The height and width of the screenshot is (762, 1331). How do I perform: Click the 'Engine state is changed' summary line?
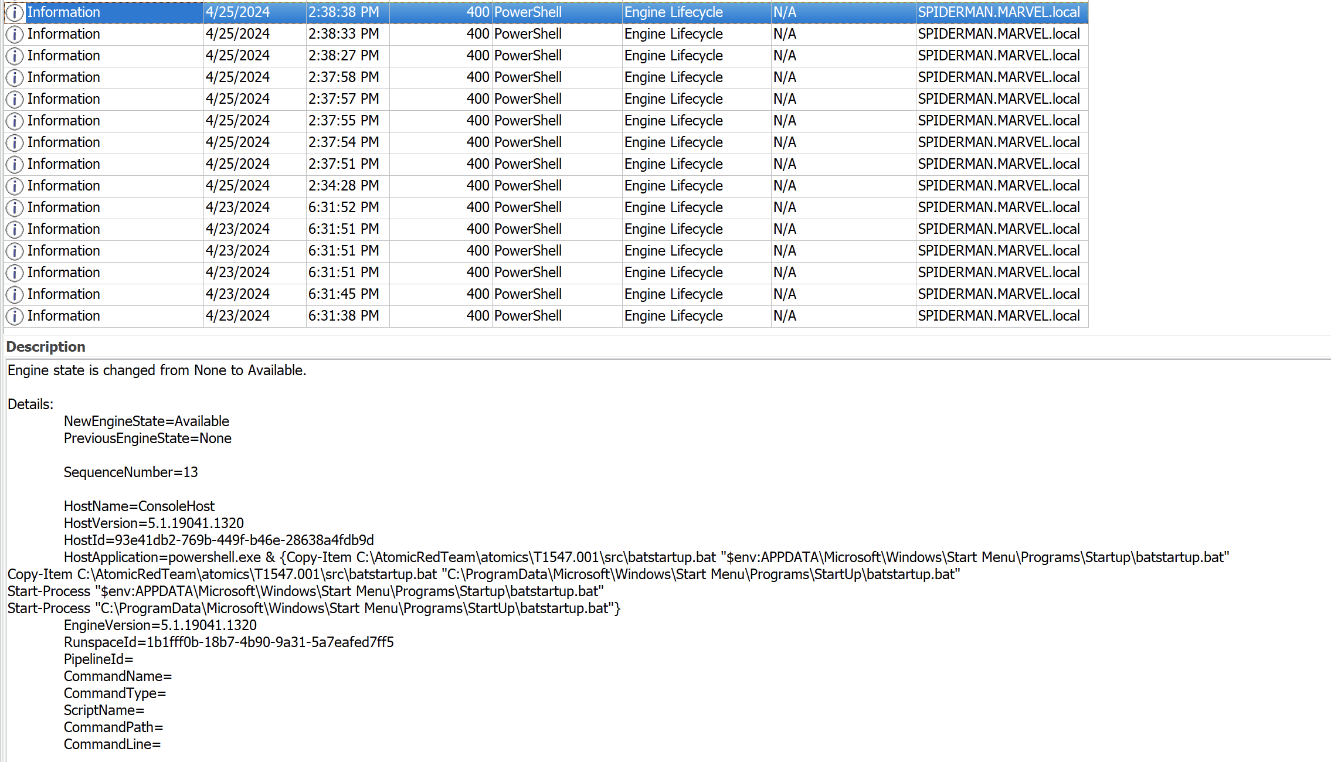pos(157,370)
